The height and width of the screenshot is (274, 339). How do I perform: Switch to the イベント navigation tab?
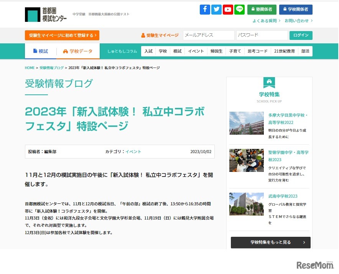[x=196, y=51]
